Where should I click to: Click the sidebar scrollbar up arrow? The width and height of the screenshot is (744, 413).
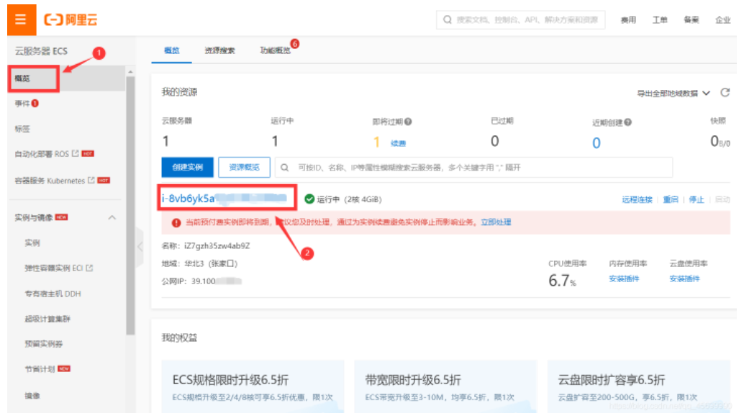click(130, 72)
